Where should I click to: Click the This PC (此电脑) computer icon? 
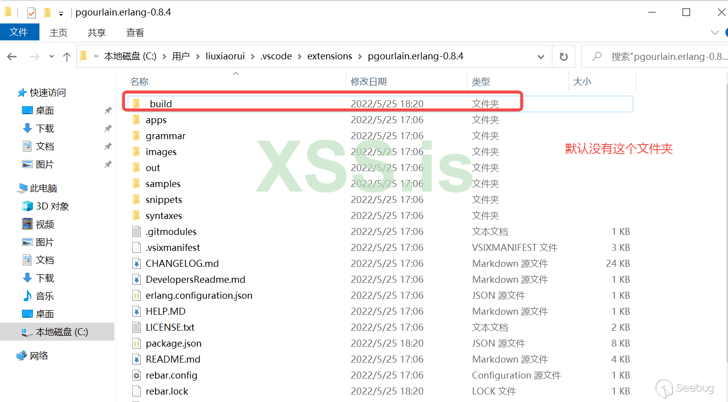click(22, 189)
